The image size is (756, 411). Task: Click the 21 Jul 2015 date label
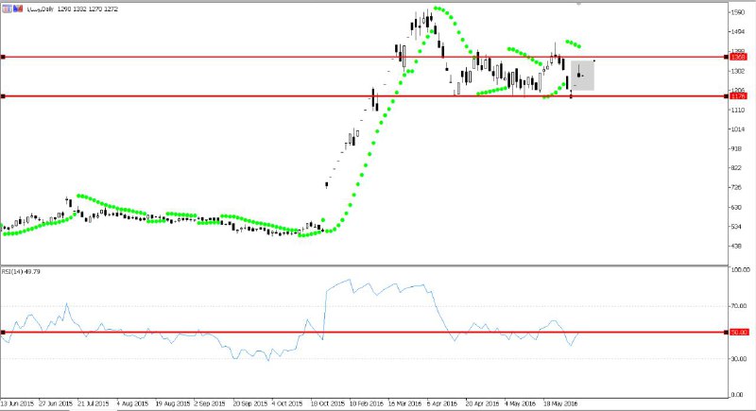click(94, 403)
